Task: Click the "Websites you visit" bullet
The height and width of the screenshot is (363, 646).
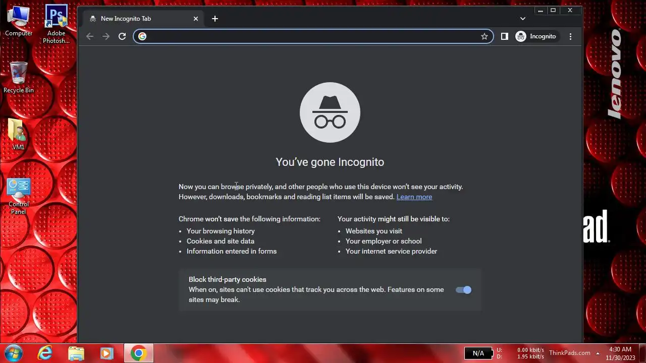Action: click(374, 231)
